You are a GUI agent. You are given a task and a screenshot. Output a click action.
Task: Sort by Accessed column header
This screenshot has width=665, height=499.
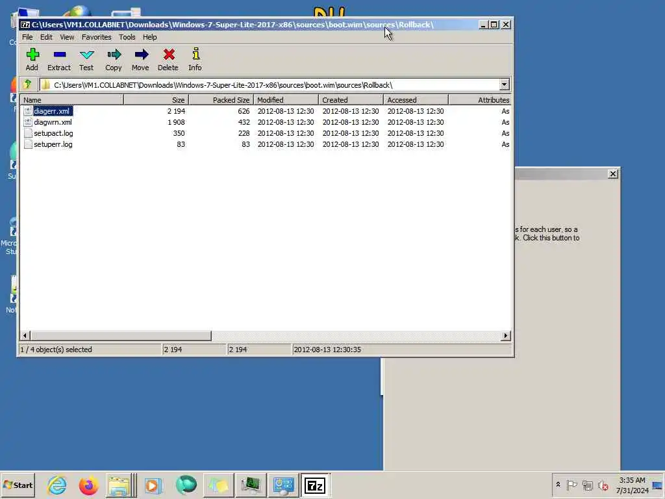point(416,99)
